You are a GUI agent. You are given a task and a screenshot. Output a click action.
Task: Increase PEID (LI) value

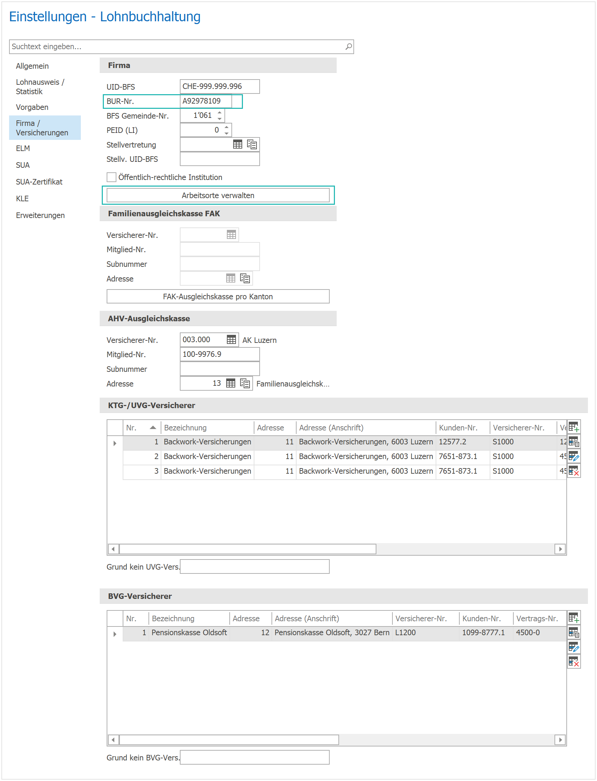point(227,127)
